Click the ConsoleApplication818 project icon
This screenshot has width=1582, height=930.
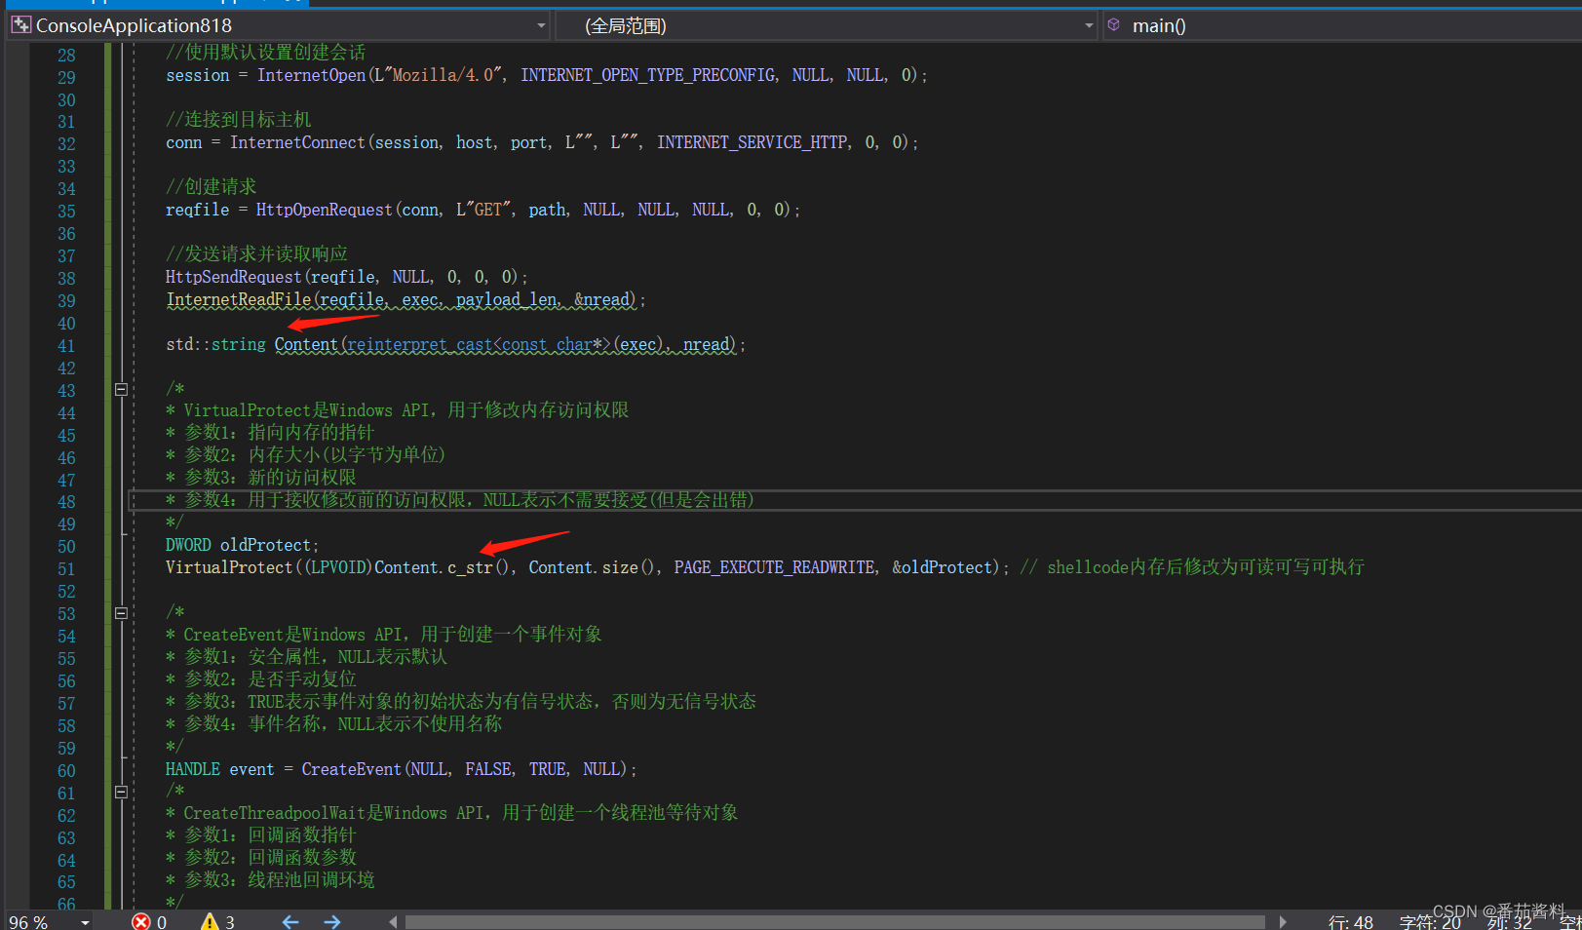(21, 25)
